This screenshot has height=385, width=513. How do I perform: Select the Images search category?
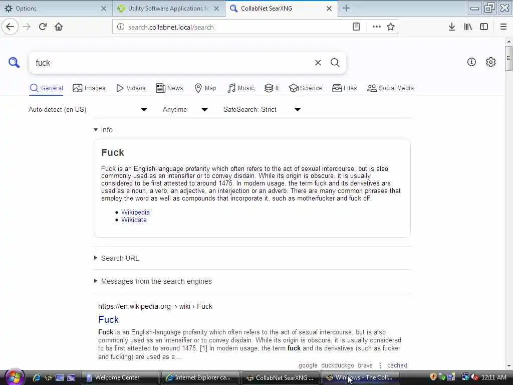pos(89,88)
